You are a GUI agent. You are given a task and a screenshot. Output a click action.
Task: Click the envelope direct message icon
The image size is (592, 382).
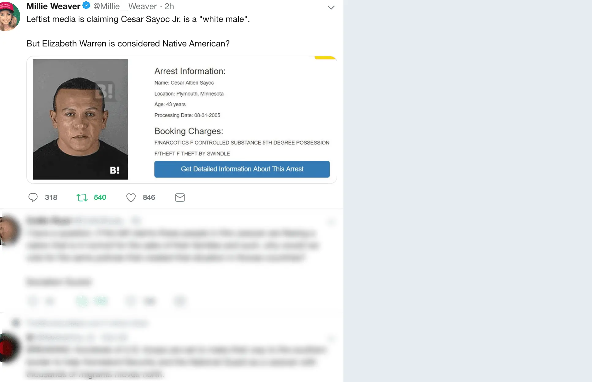pos(180,197)
